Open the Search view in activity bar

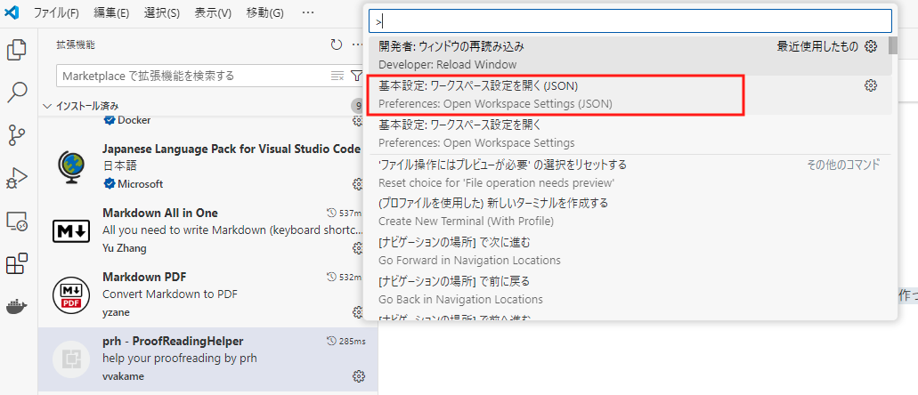tap(16, 93)
